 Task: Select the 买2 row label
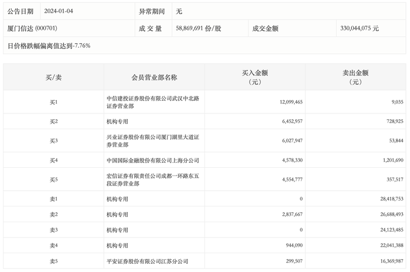click(x=53, y=122)
